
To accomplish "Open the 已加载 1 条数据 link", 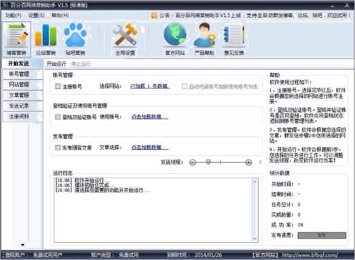I will click(150, 86).
